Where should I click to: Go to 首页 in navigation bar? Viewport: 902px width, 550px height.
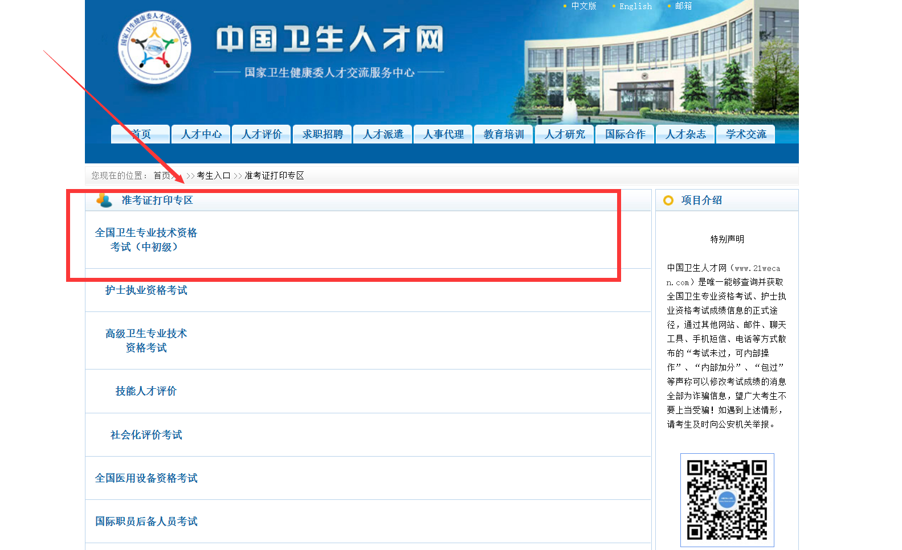click(x=140, y=134)
